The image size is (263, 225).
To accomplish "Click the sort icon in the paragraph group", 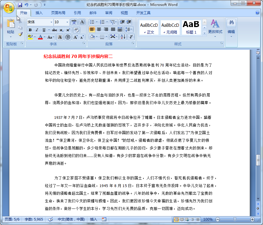I will click(123, 36).
